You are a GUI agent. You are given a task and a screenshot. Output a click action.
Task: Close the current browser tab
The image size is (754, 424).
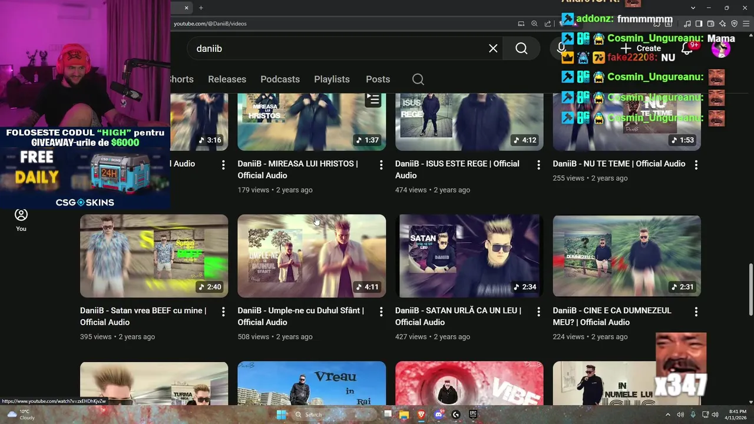pyautogui.click(x=186, y=8)
